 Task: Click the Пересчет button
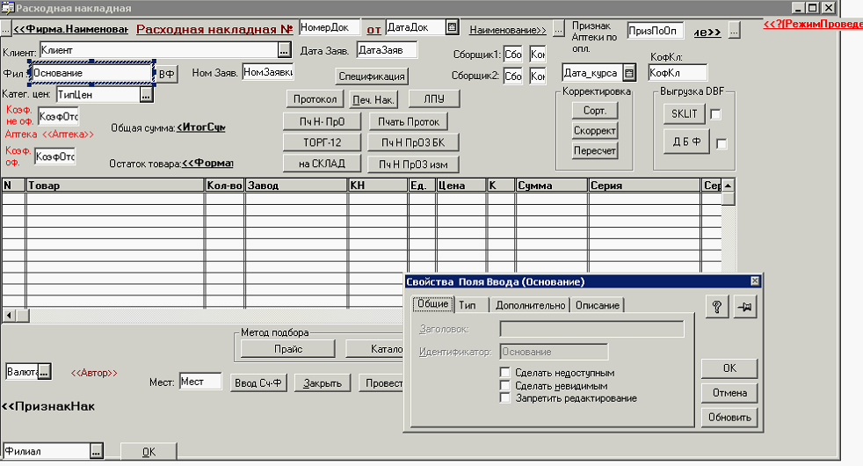click(595, 150)
